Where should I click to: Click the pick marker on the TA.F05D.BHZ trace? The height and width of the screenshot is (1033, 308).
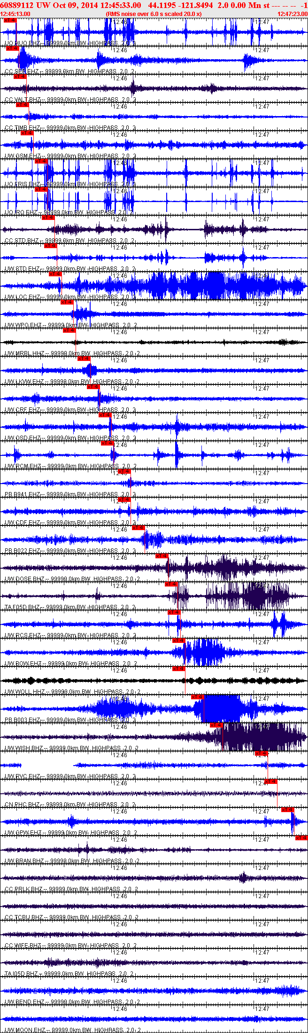coord(171,584)
